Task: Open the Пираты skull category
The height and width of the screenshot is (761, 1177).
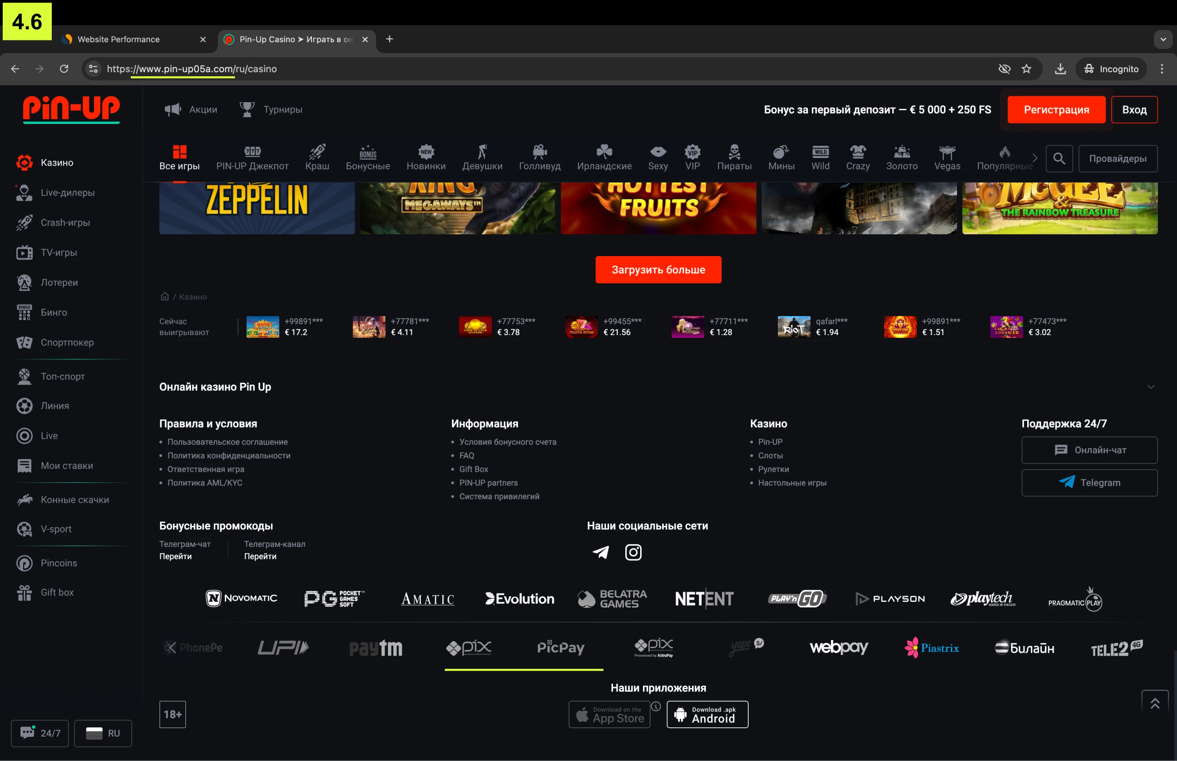Action: point(734,158)
